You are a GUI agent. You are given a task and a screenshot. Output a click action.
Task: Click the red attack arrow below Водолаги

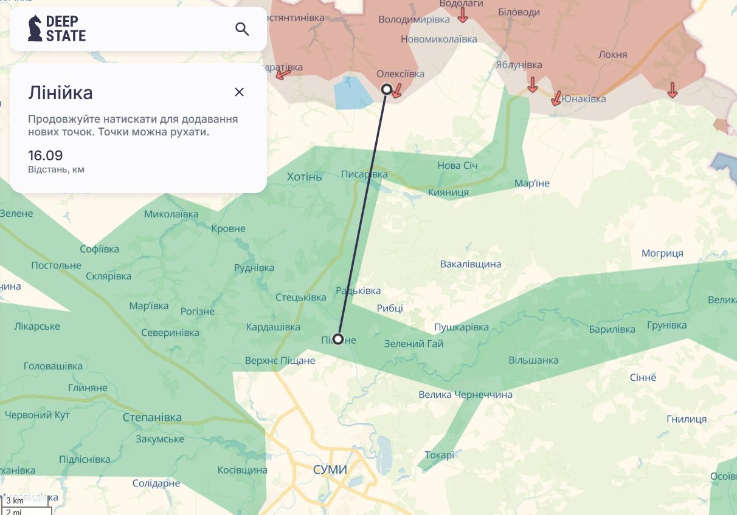point(463,15)
